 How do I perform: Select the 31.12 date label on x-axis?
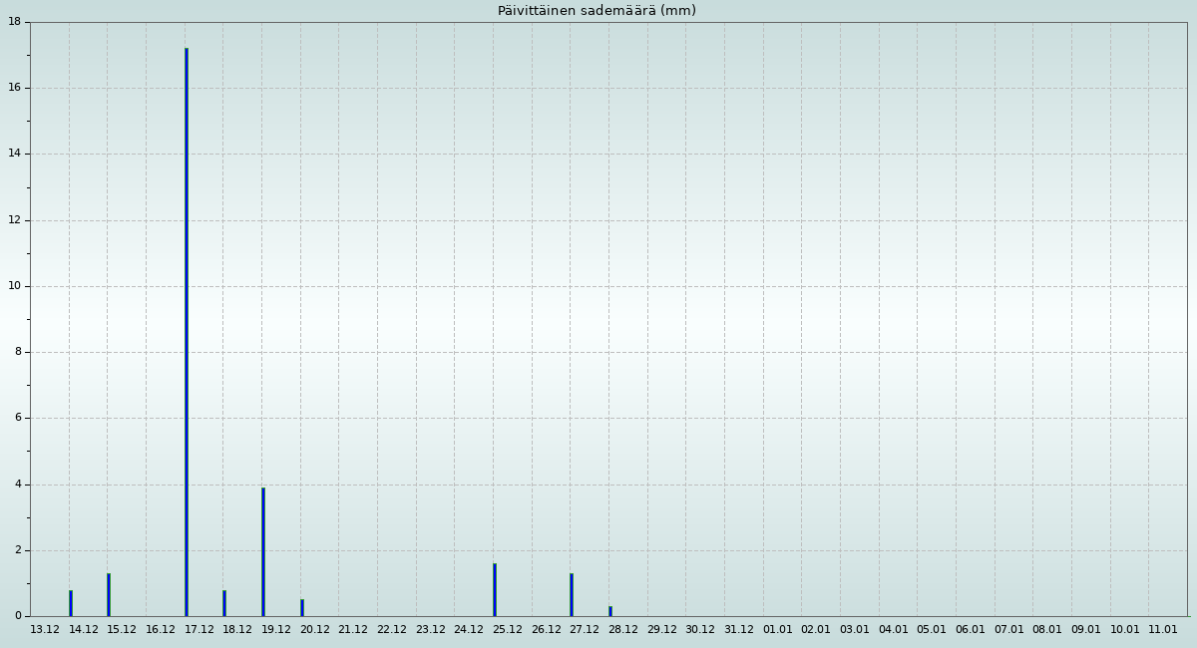pyautogui.click(x=739, y=630)
